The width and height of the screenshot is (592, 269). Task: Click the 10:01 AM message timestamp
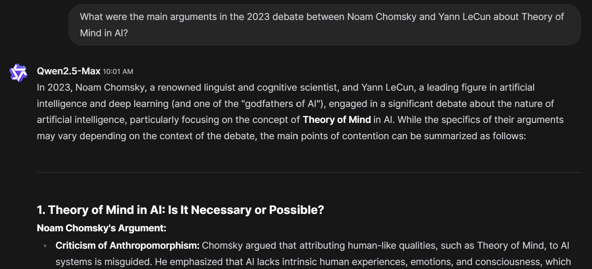[x=118, y=71]
